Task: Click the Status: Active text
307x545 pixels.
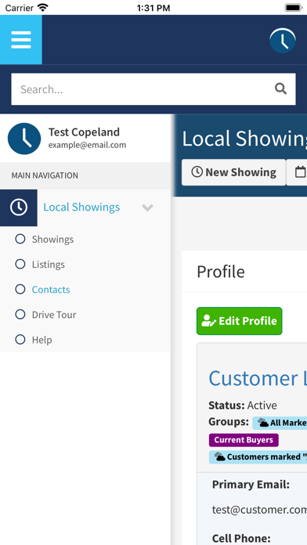Action: click(x=243, y=406)
